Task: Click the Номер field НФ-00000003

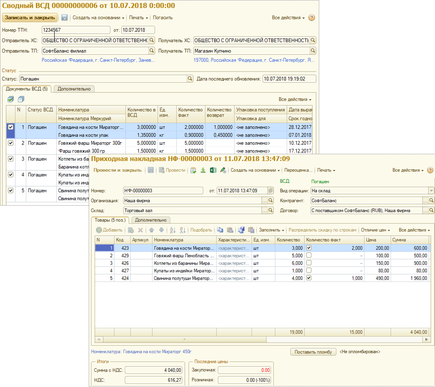Action: (163, 191)
